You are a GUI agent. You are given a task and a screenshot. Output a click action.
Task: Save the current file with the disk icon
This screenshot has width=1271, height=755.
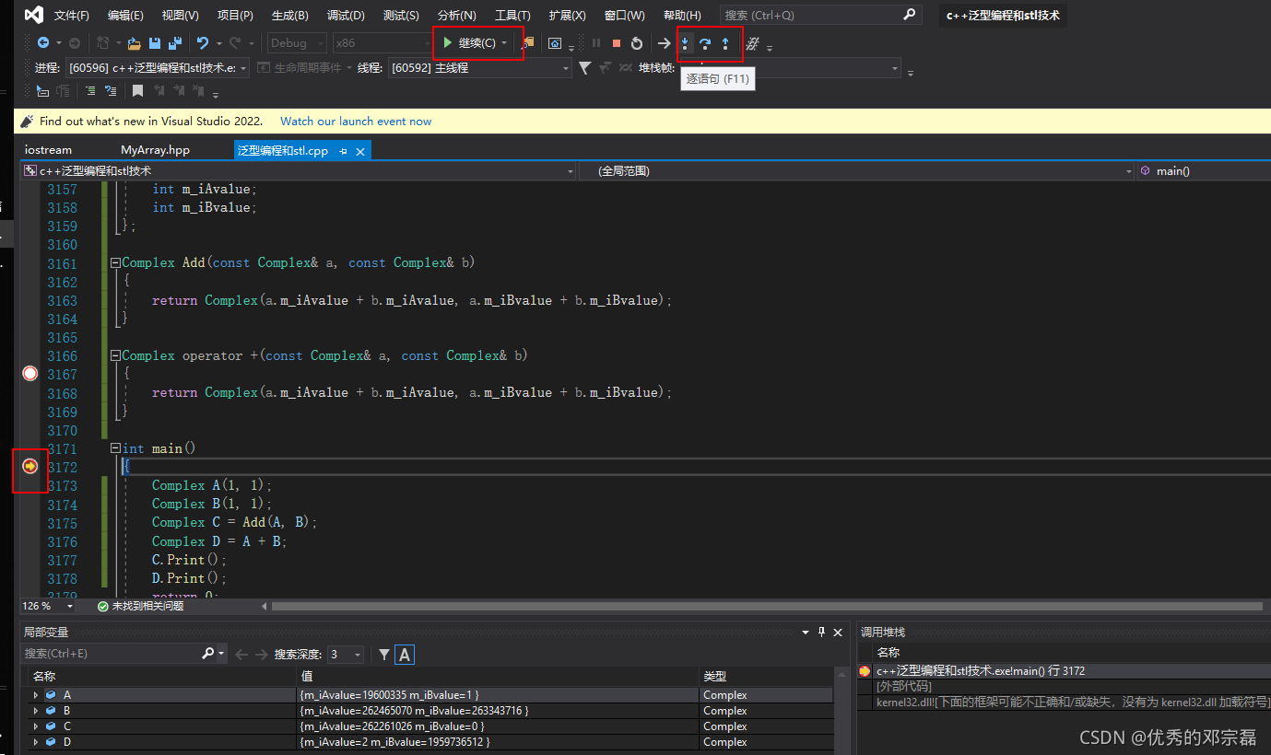pyautogui.click(x=154, y=43)
